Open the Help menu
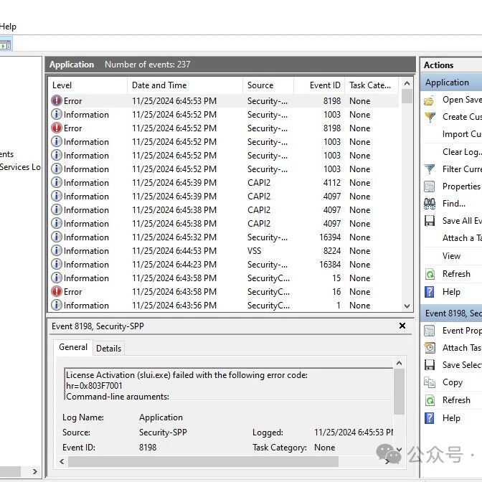The height and width of the screenshot is (482, 482). click(x=8, y=27)
